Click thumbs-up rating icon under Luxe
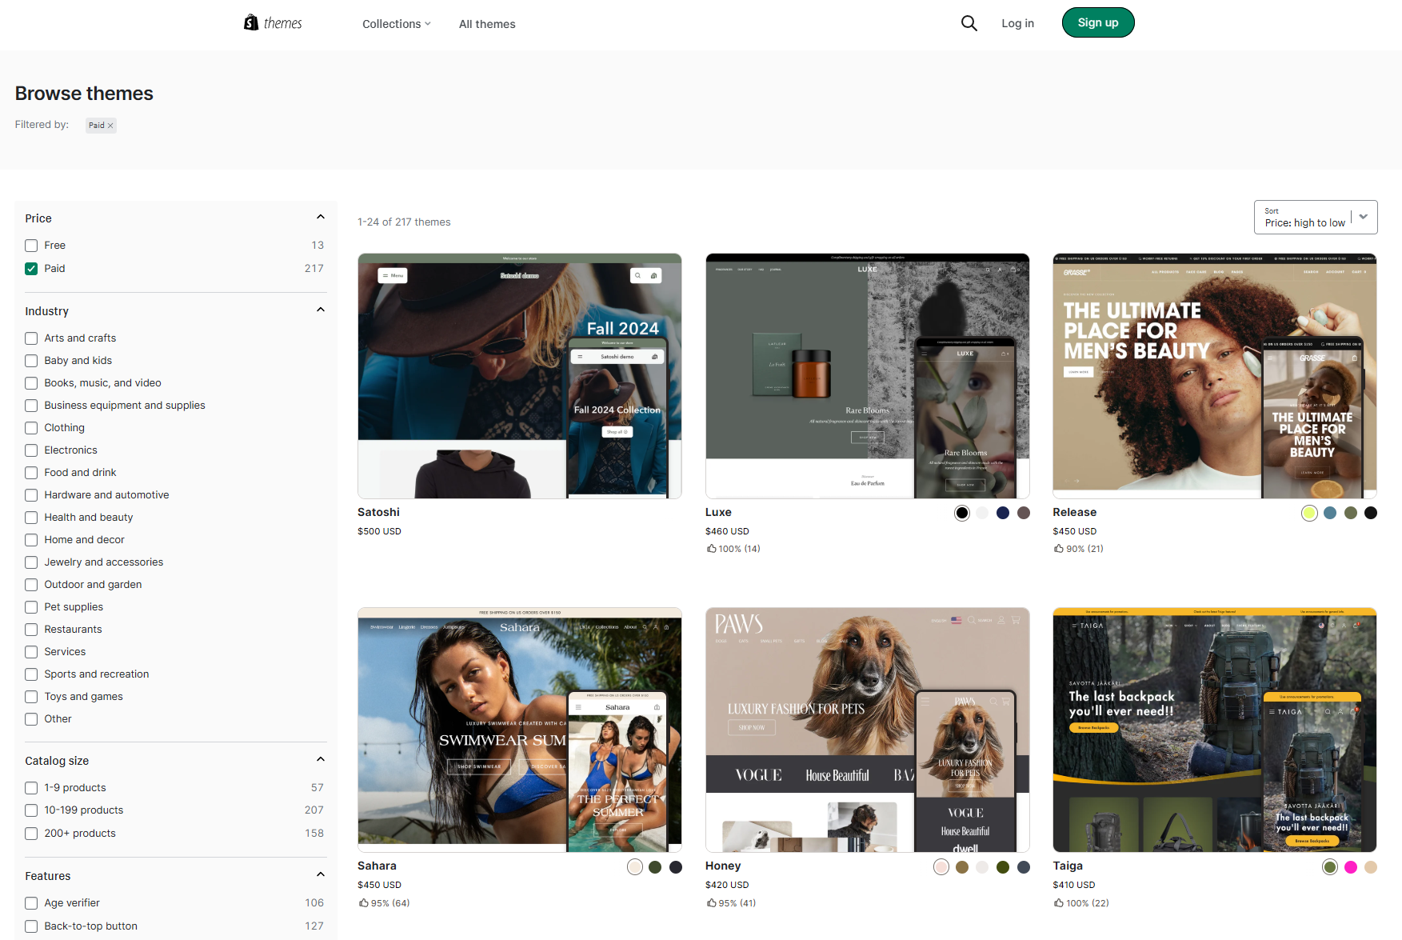The image size is (1402, 940). coord(711,549)
